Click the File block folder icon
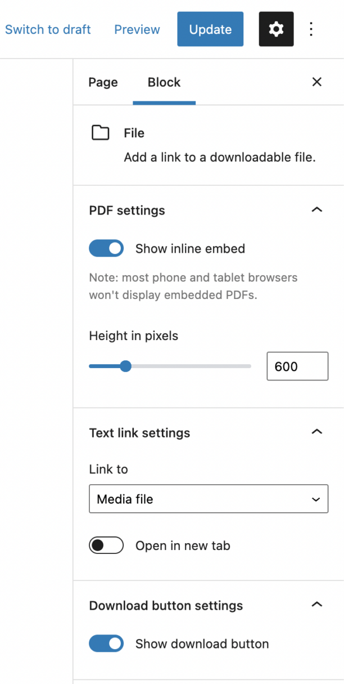Screen dimensions: 344x684 [101, 133]
